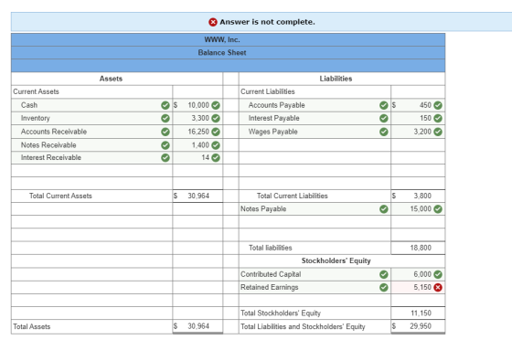Image resolution: width=512 pixels, height=361 pixels.
Task: Click green check next to Notes Receivable label
Action: tap(165, 145)
